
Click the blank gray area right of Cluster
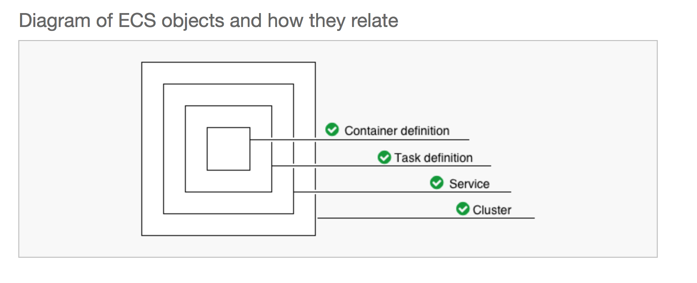(593, 209)
